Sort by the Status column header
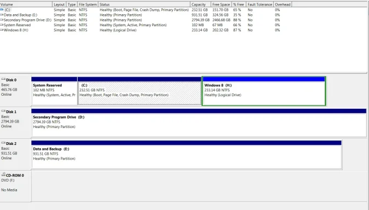Image resolution: width=369 pixels, height=210 pixels. 144,4
